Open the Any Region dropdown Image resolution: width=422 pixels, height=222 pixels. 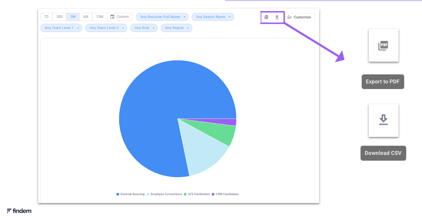tap(176, 28)
